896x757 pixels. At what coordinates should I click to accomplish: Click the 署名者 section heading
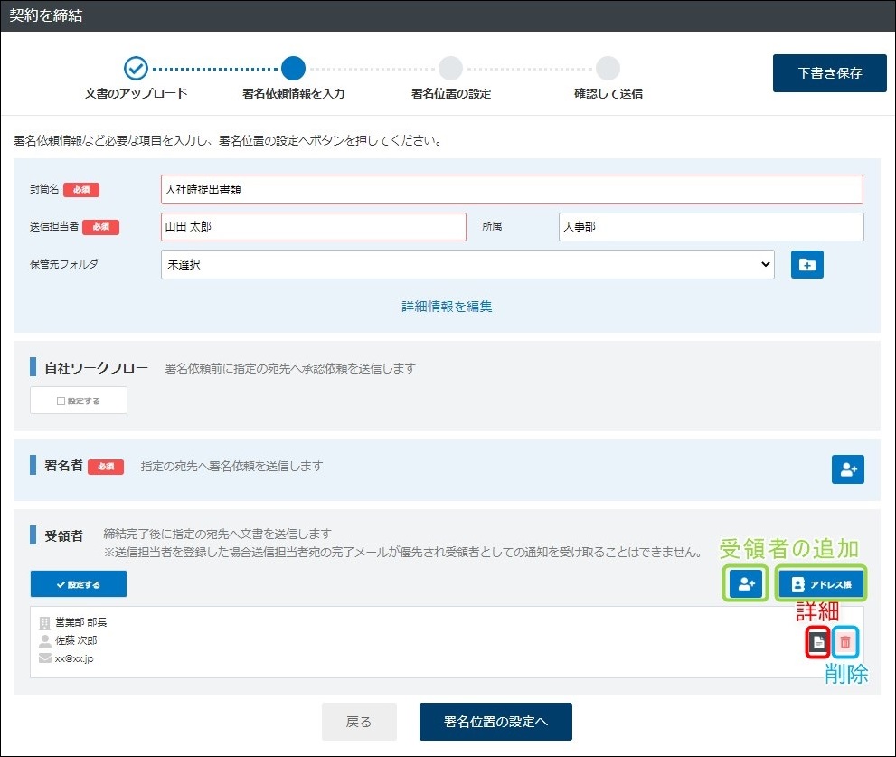(63, 466)
